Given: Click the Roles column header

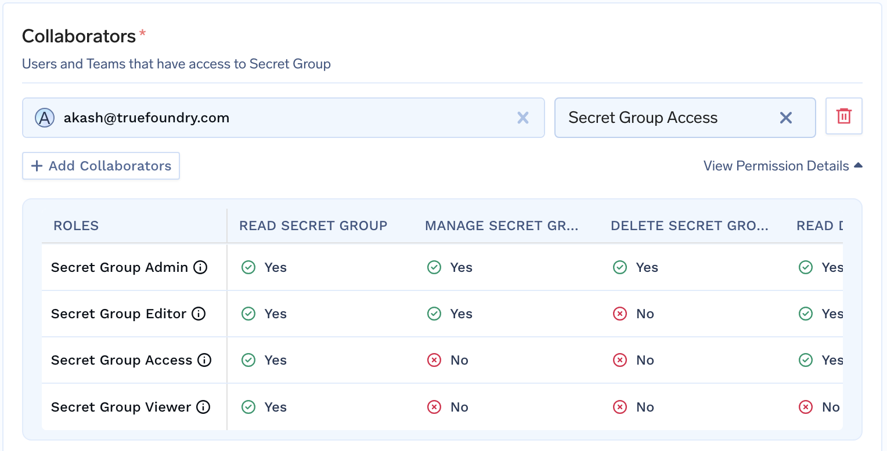Looking at the screenshot, I should 76,225.
